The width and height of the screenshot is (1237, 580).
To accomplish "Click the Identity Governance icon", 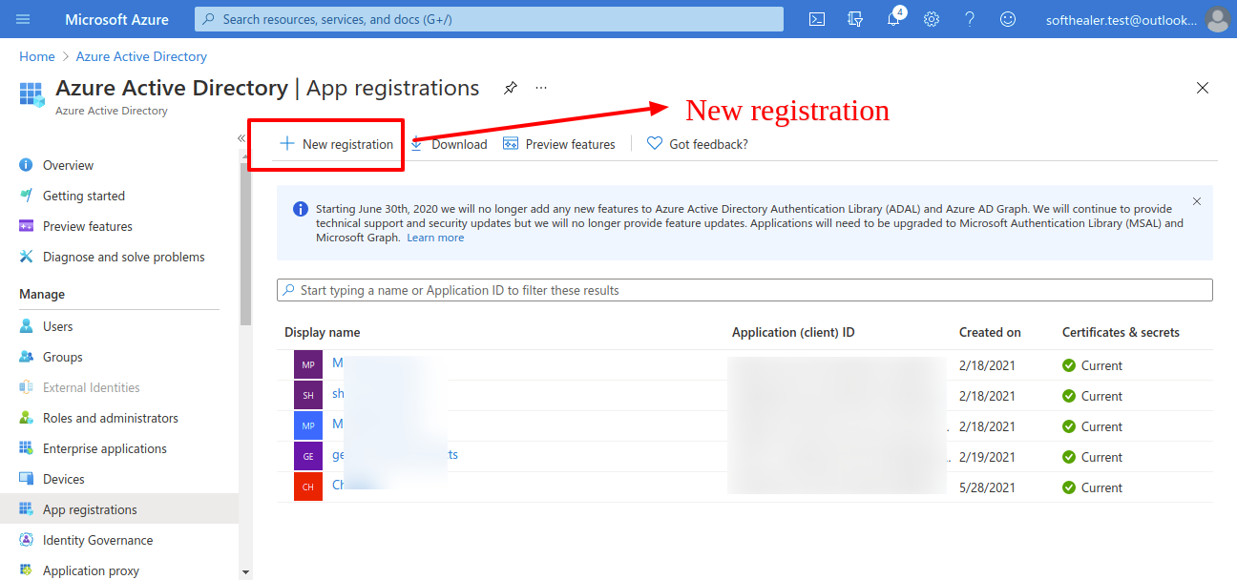I will [x=26, y=540].
